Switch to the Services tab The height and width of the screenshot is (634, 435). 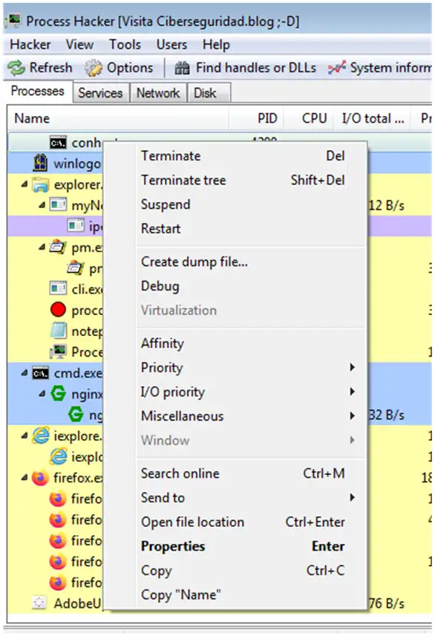[x=100, y=93]
